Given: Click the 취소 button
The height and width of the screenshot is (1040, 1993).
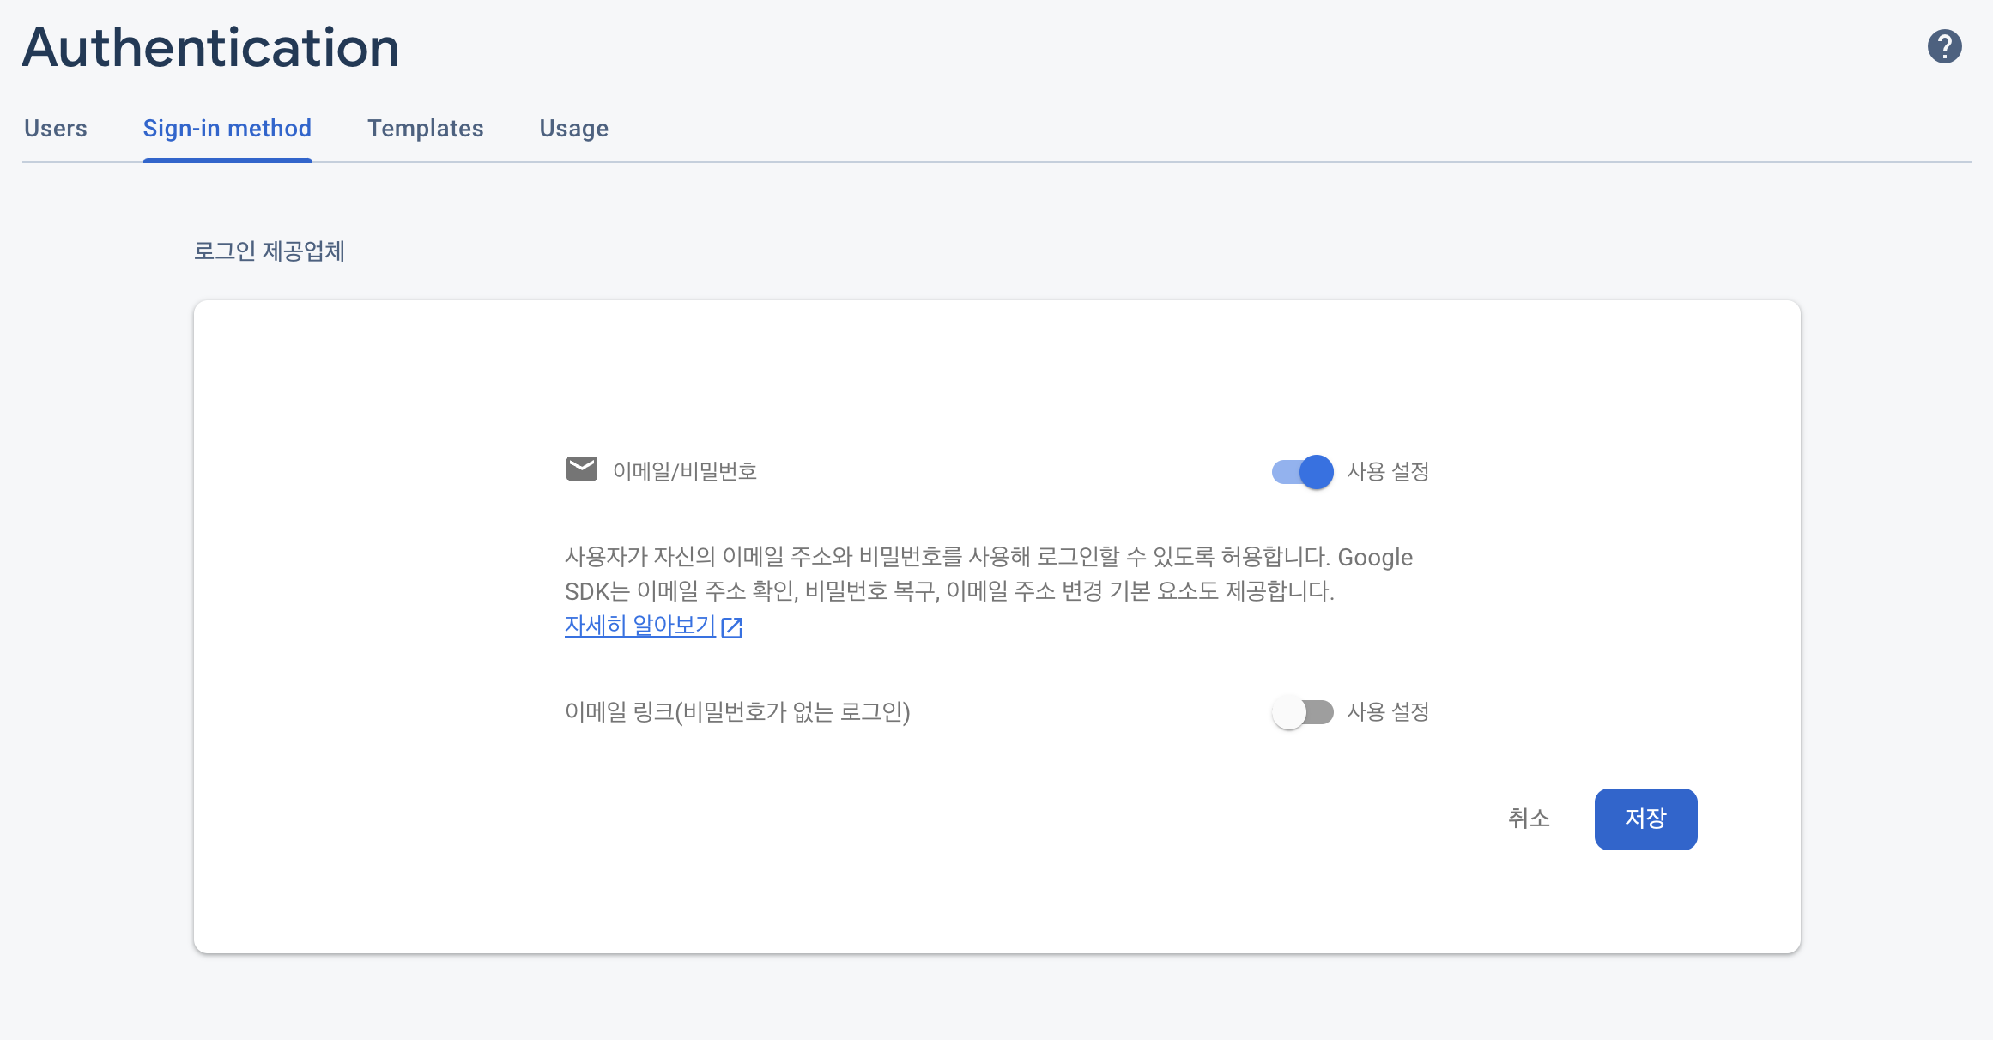Looking at the screenshot, I should coord(1529,819).
